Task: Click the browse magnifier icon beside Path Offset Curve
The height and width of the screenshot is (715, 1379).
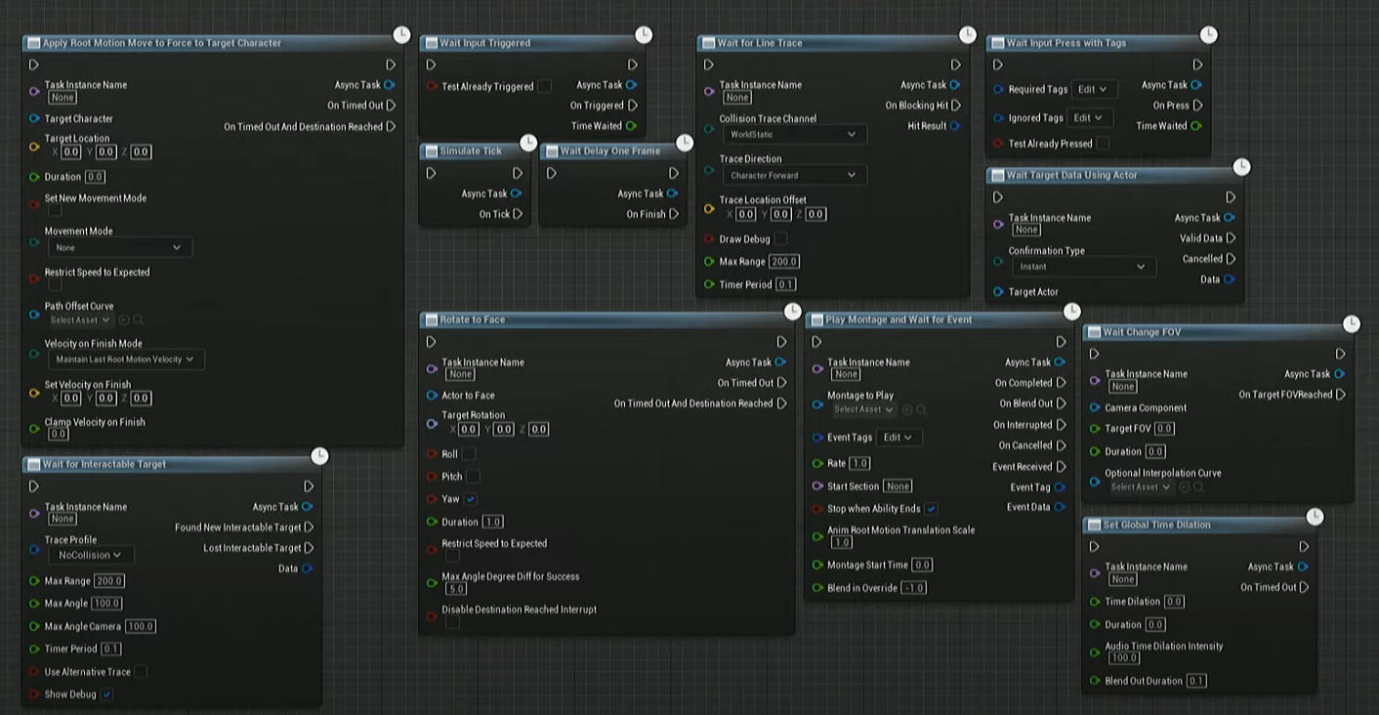Action: [x=139, y=320]
